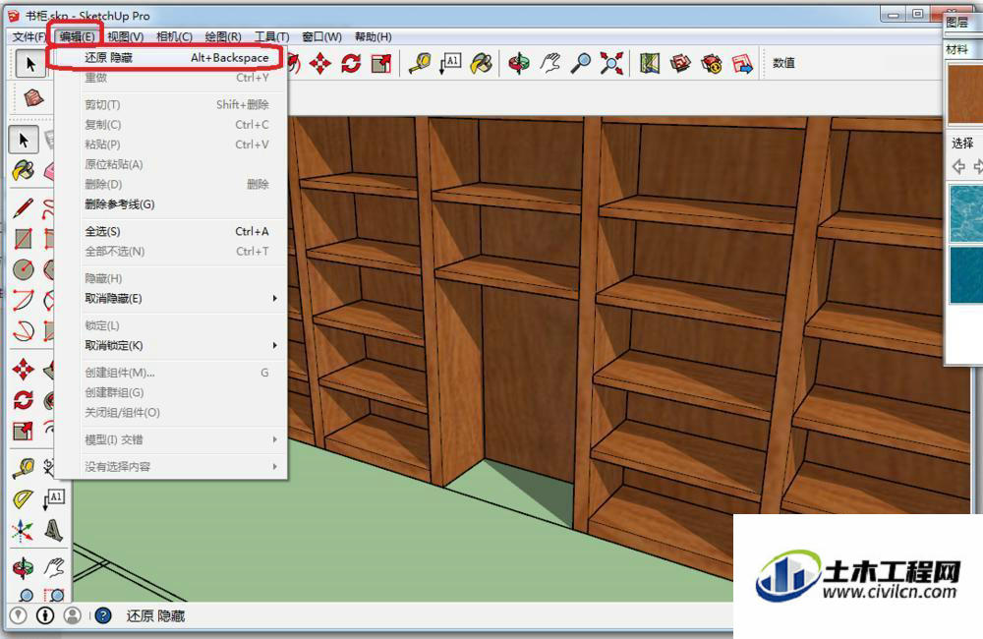983x639 pixels.
Task: Click the Zoom Extents tool in the top toolbar
Action: click(611, 63)
